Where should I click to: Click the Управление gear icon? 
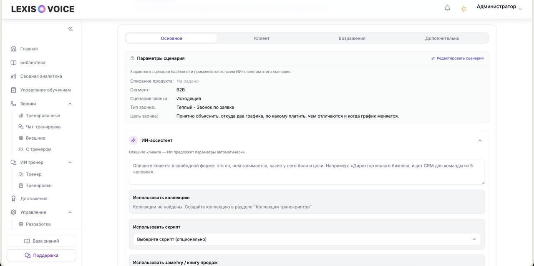coord(13,212)
